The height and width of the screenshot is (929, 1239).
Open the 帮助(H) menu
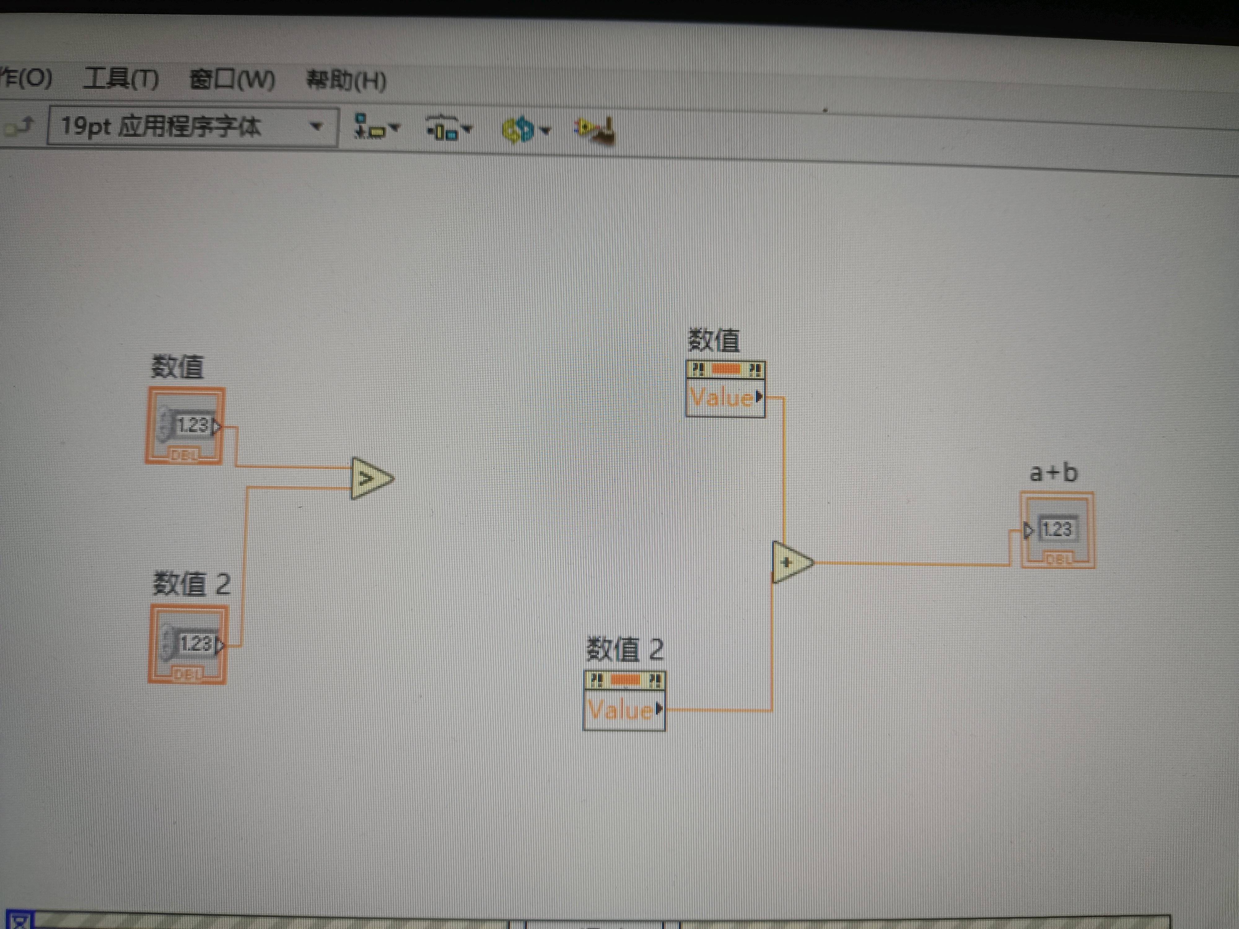click(346, 81)
